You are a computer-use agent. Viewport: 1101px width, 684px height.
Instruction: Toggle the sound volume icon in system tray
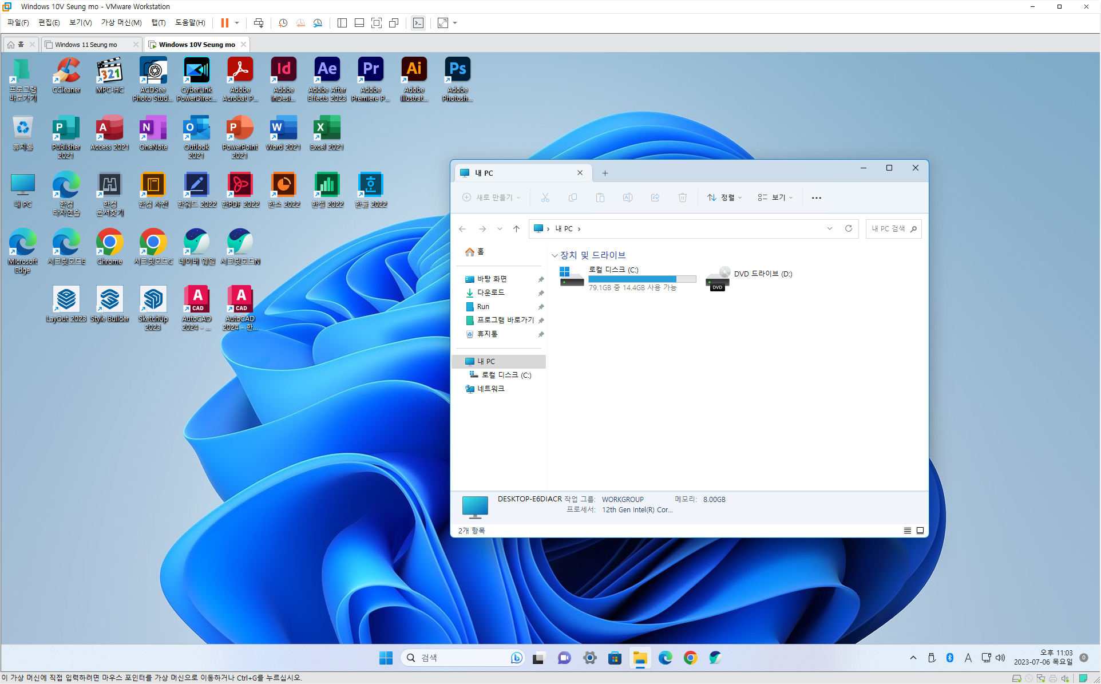[x=1000, y=658]
